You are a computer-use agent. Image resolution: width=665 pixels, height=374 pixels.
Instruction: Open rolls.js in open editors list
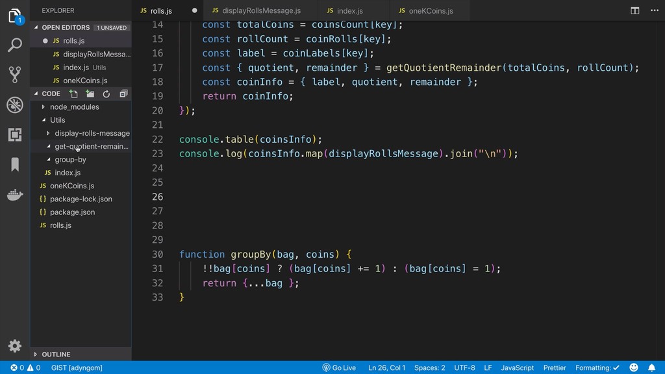(81, 41)
